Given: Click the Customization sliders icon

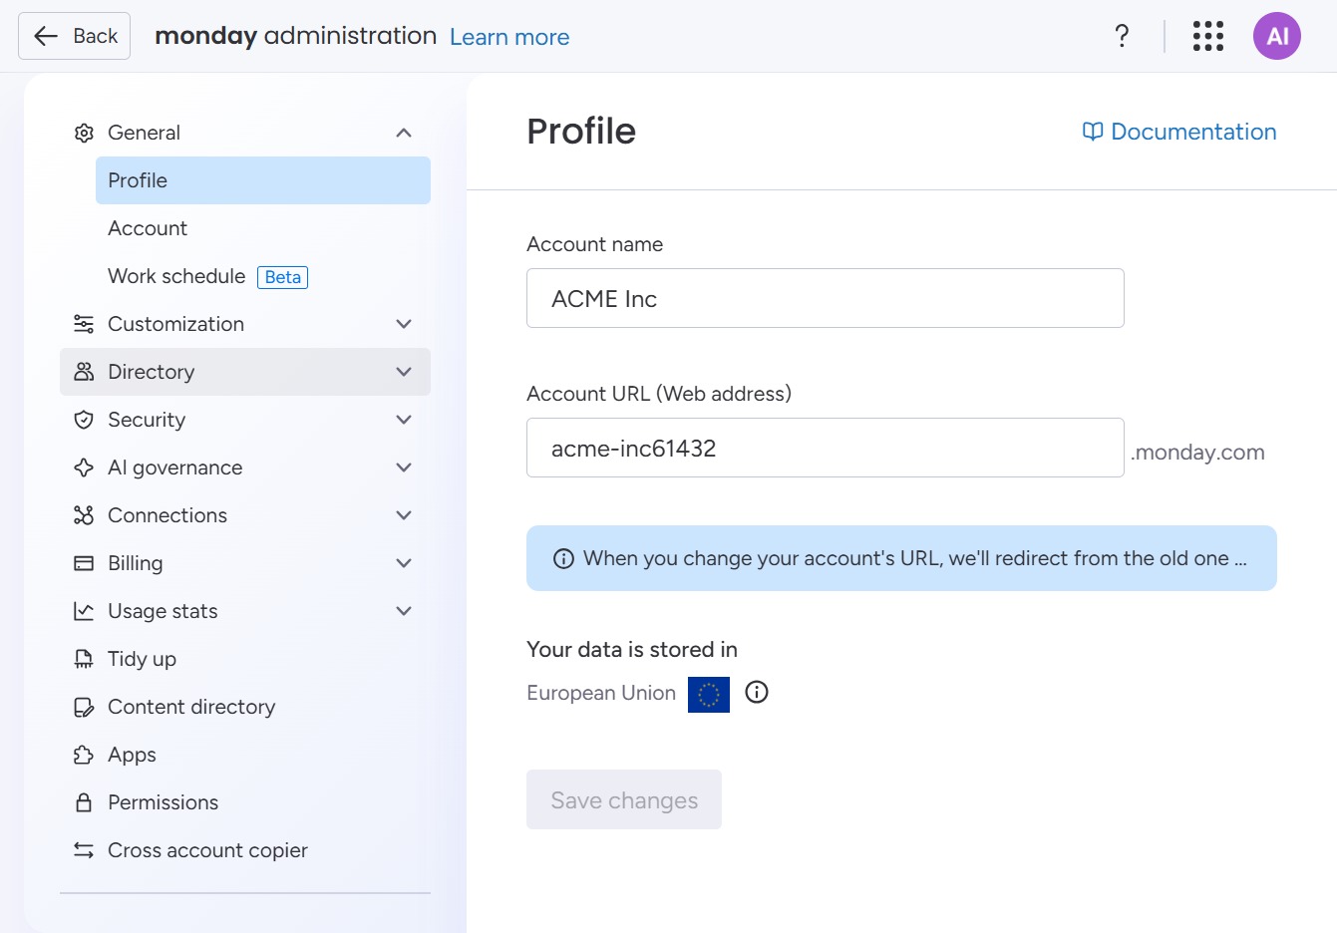Looking at the screenshot, I should (84, 324).
